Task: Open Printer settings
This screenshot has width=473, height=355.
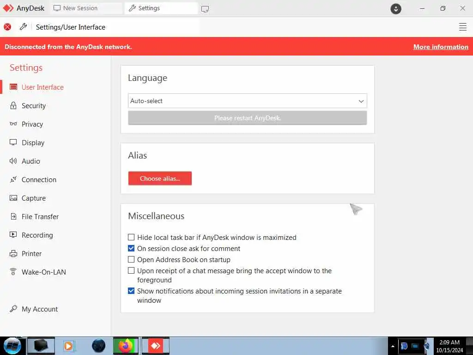Action: [32, 254]
